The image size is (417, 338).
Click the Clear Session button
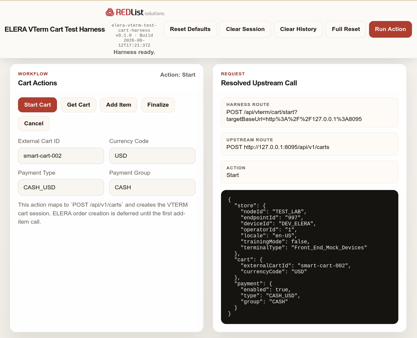(x=245, y=29)
